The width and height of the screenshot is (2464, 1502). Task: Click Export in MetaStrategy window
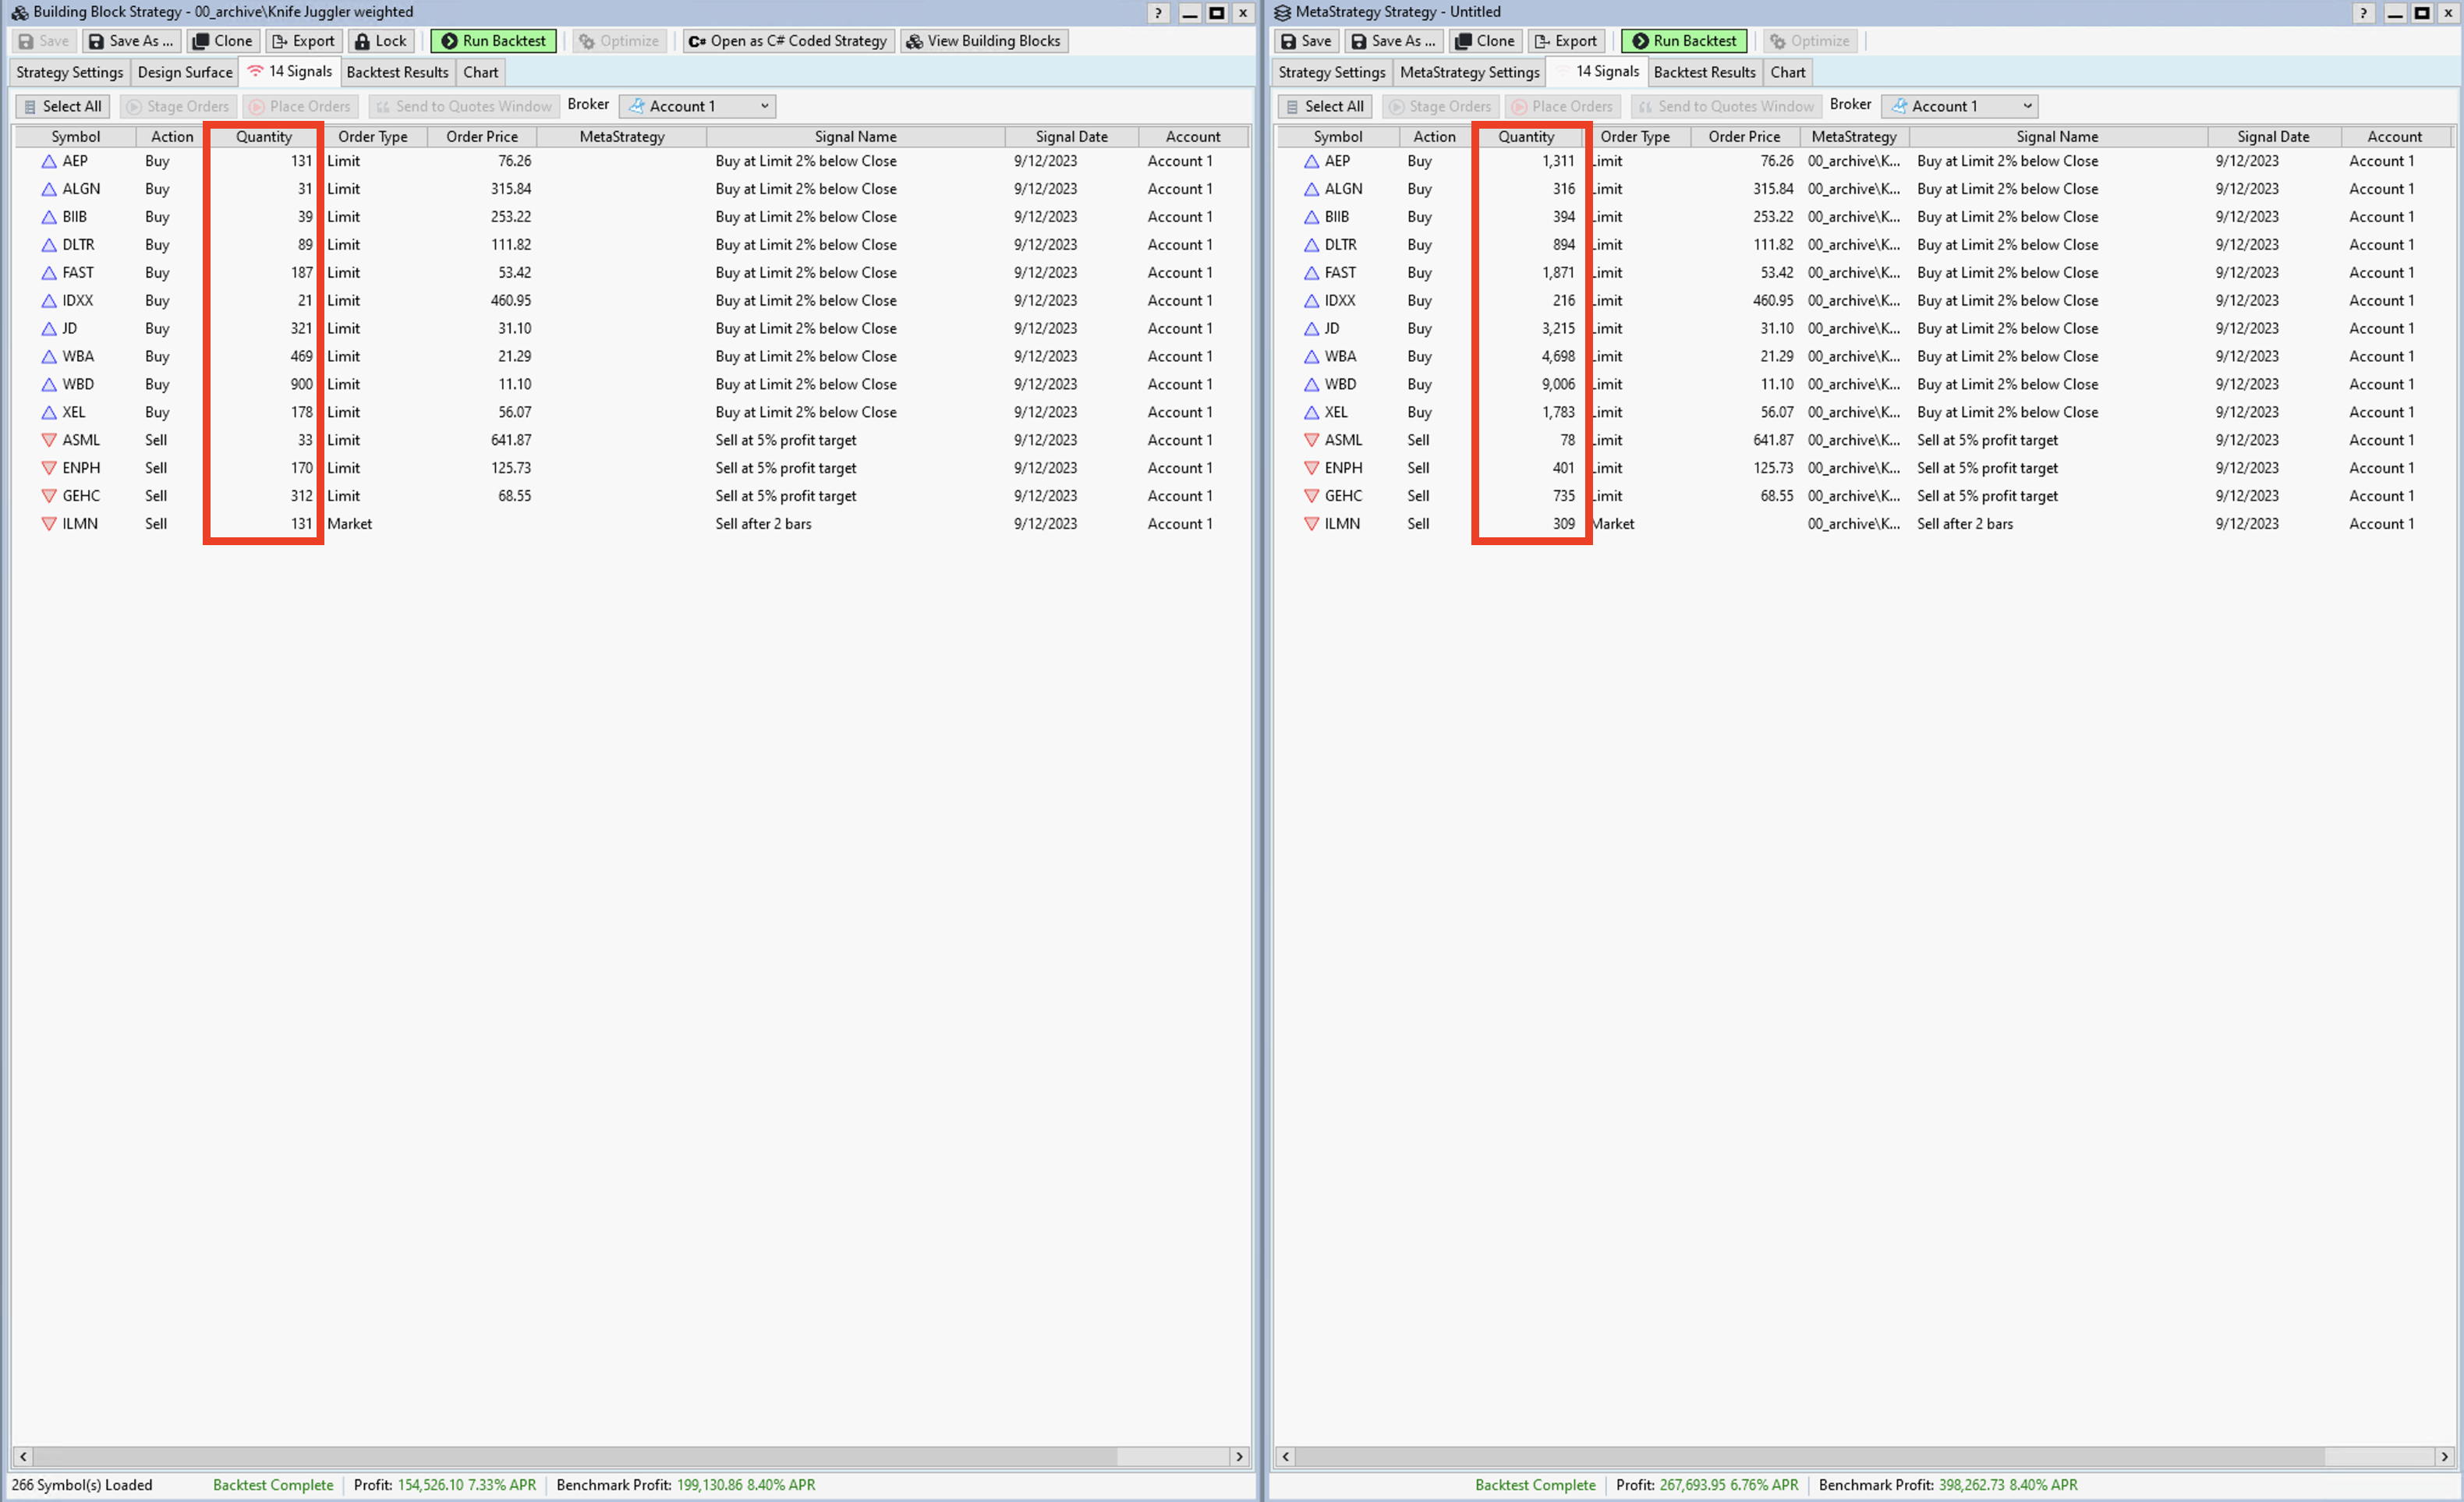pos(1566,41)
